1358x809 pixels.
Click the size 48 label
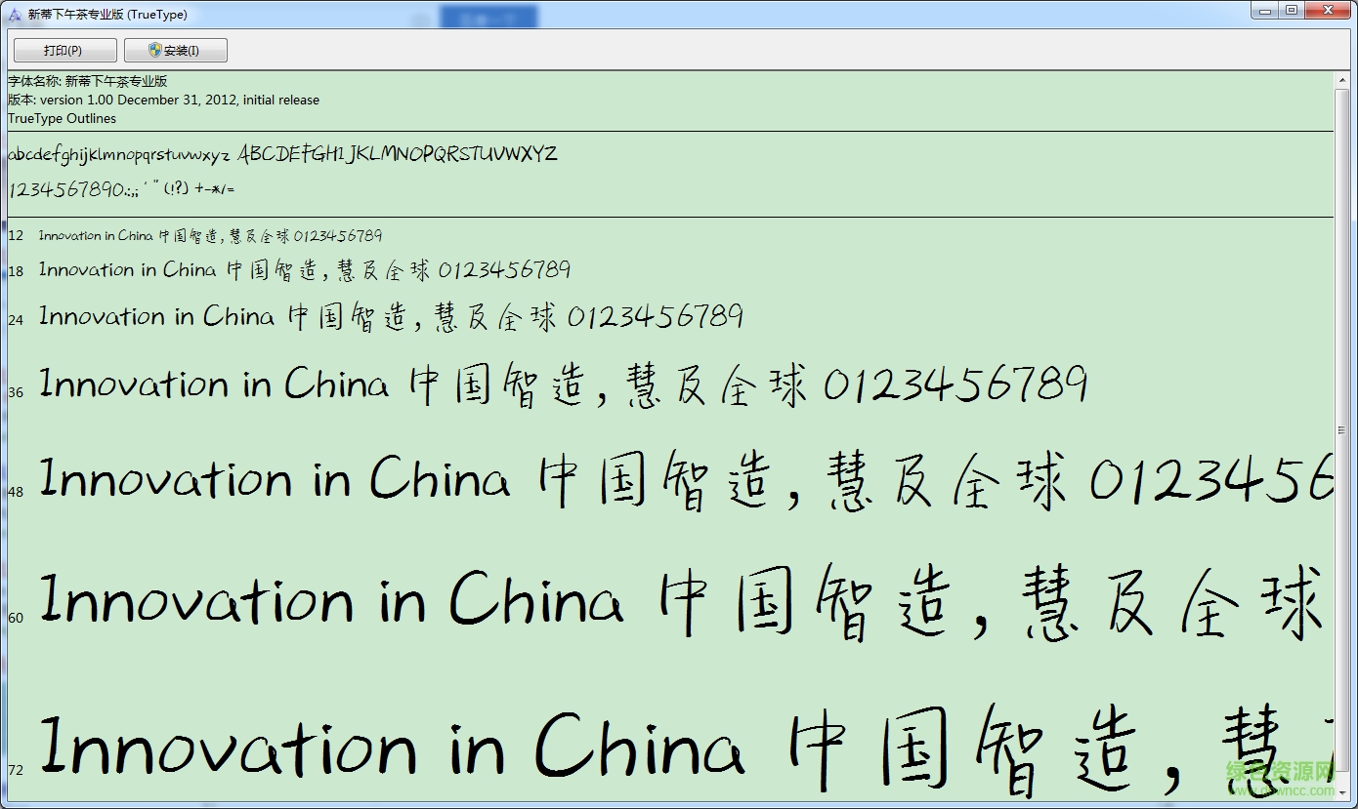(x=16, y=492)
